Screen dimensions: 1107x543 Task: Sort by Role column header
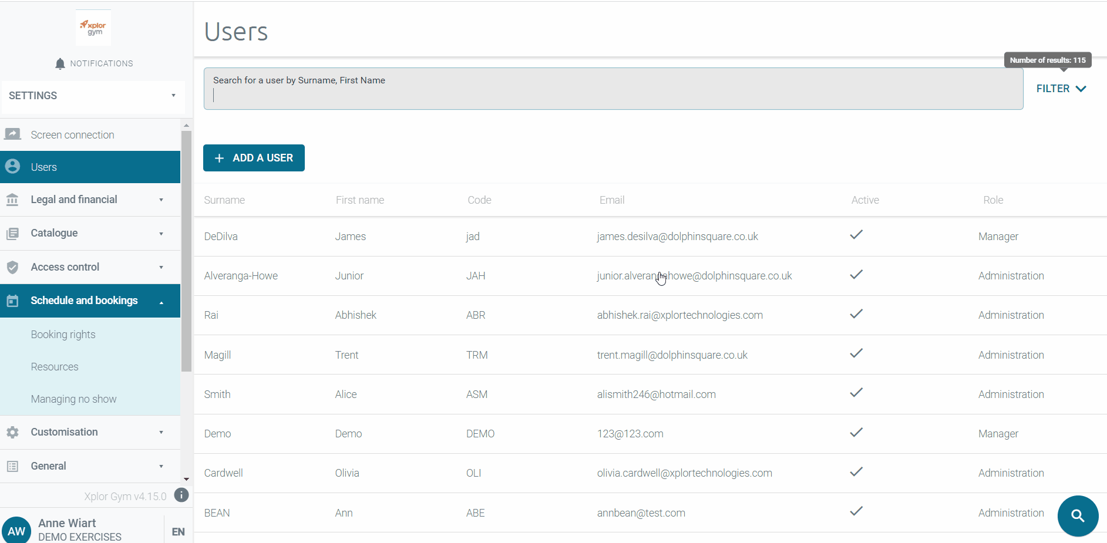pos(993,200)
